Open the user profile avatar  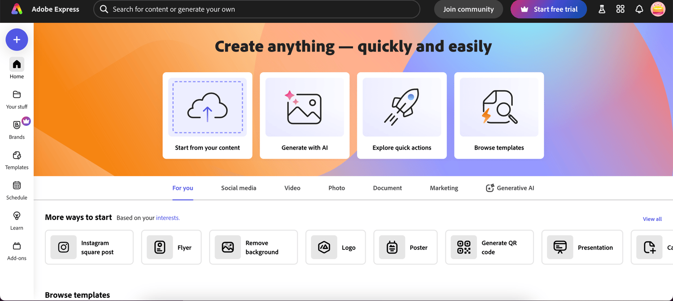tap(658, 9)
